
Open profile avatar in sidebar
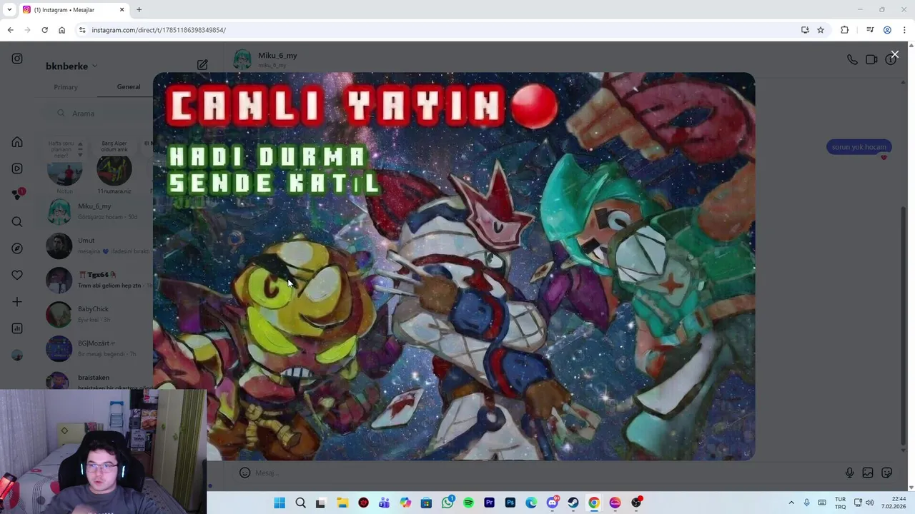click(17, 355)
